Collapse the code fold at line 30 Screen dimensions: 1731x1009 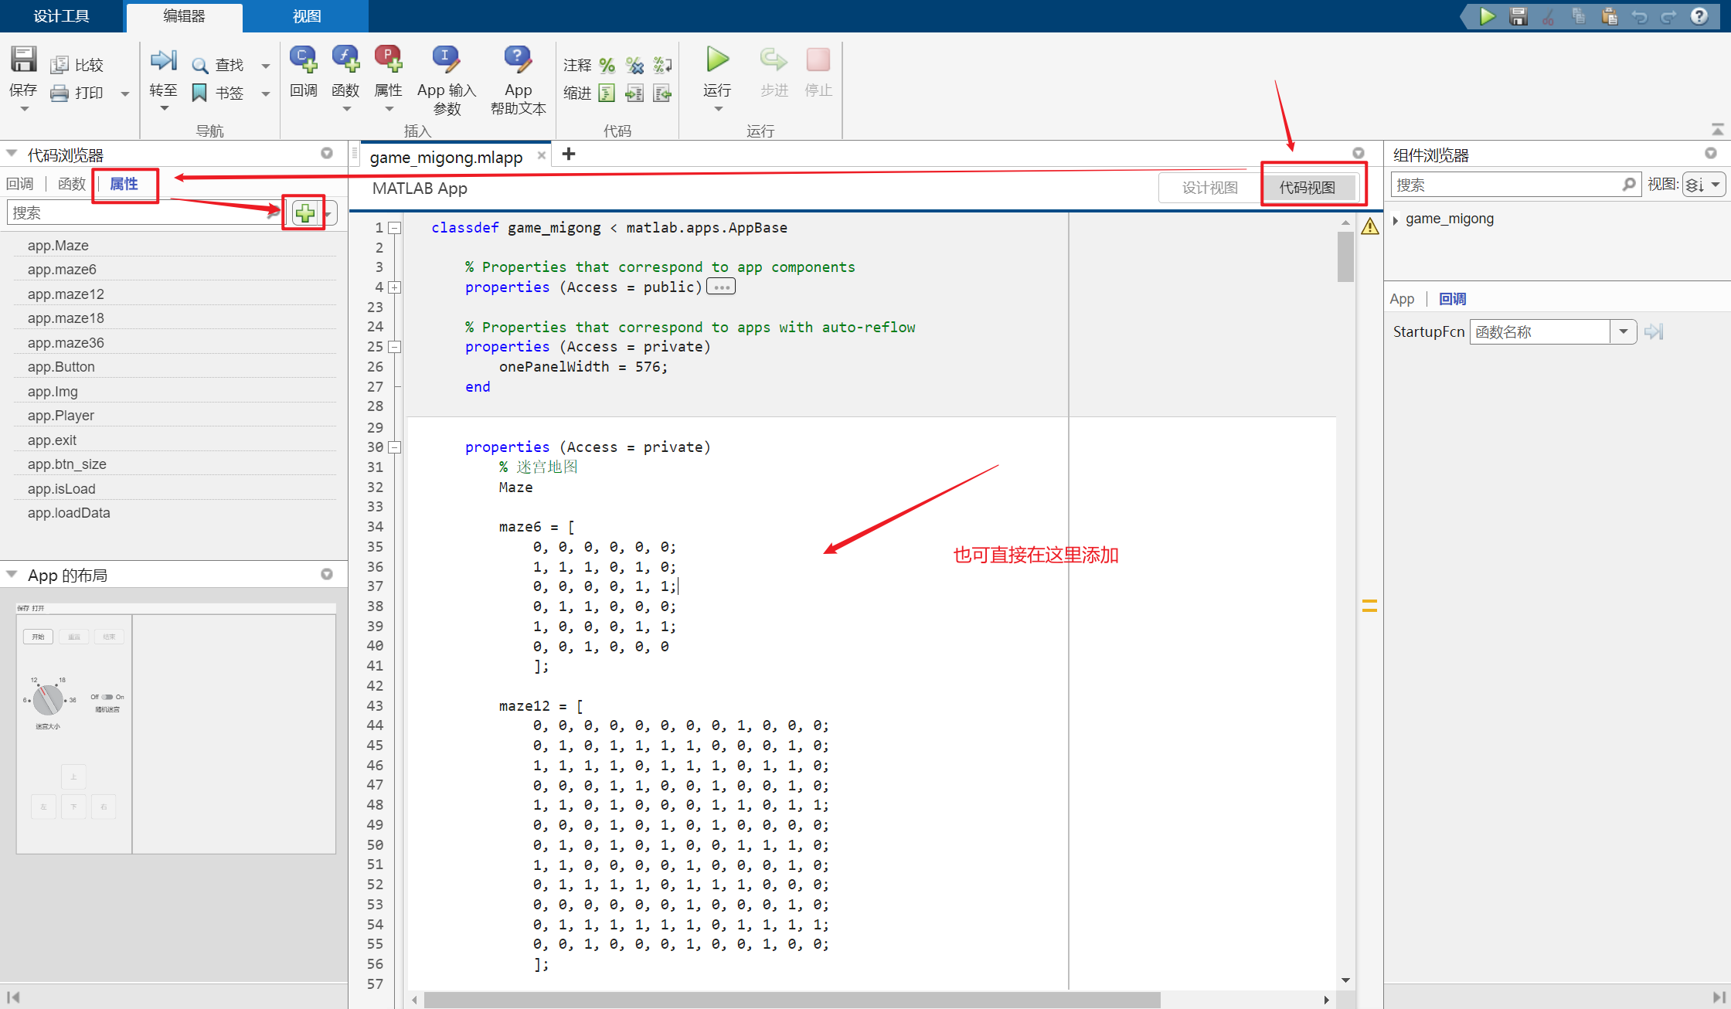click(x=395, y=447)
